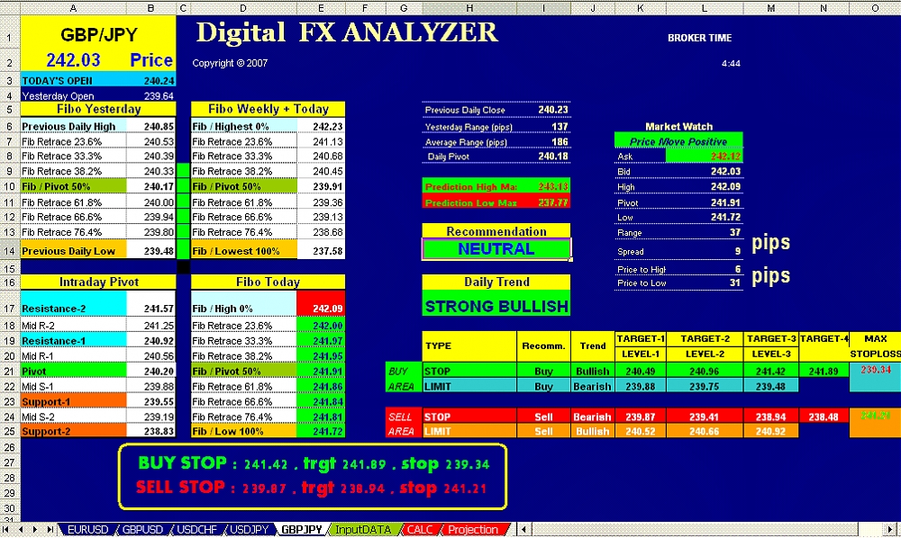Viewport: 901px width, 538px height.
Task: Open the Projection sheet tab
Action: coord(472,530)
